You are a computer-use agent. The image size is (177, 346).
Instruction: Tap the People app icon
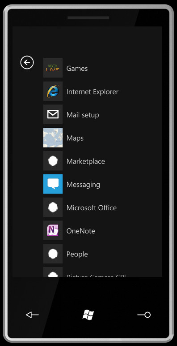(53, 254)
